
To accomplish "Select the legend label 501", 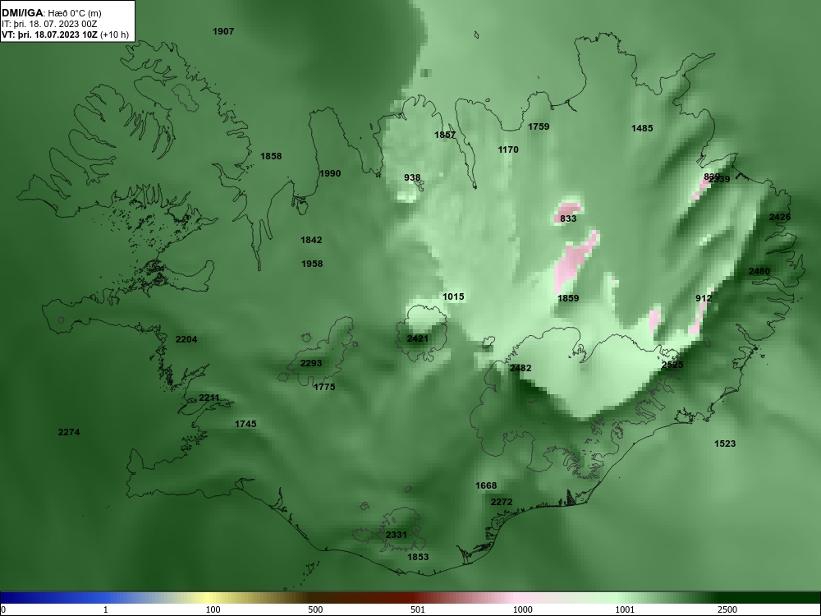I will coord(417,609).
